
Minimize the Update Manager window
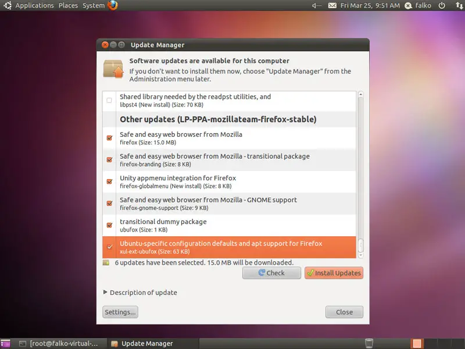point(113,45)
